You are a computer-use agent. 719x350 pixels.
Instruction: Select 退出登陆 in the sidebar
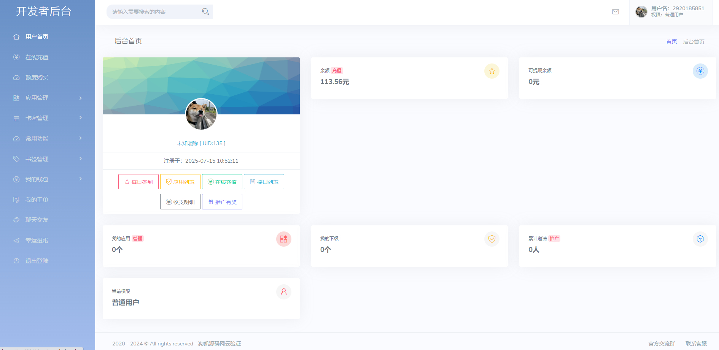37,261
